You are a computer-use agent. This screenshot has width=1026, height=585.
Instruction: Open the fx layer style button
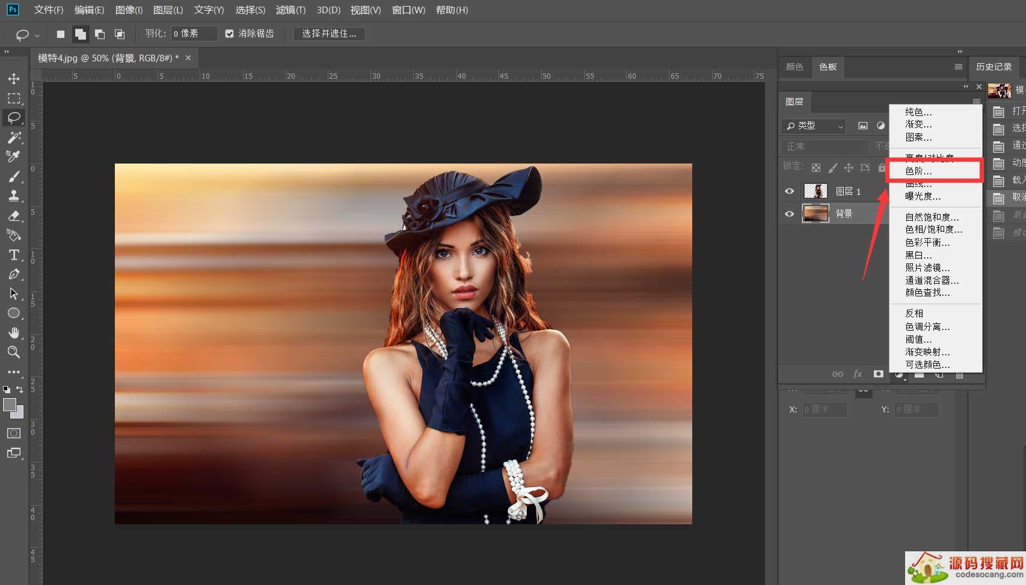coord(858,374)
